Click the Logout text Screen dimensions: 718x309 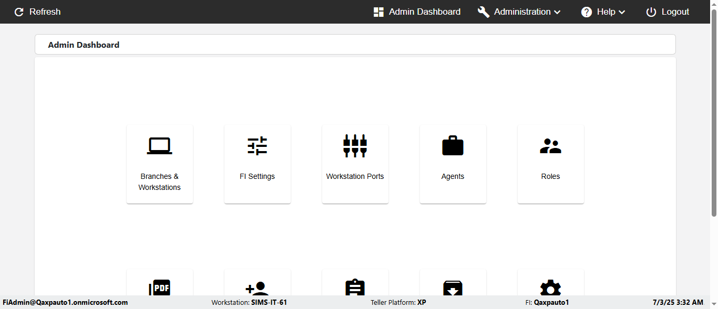(675, 12)
